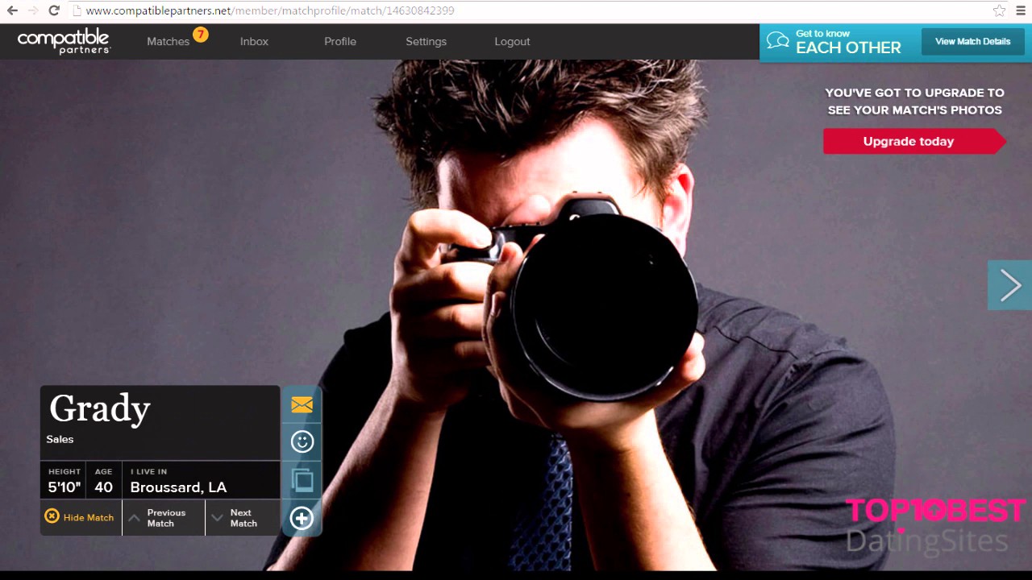This screenshot has width=1032, height=580.
Task: Open the Matches menu
Action: click(x=168, y=42)
